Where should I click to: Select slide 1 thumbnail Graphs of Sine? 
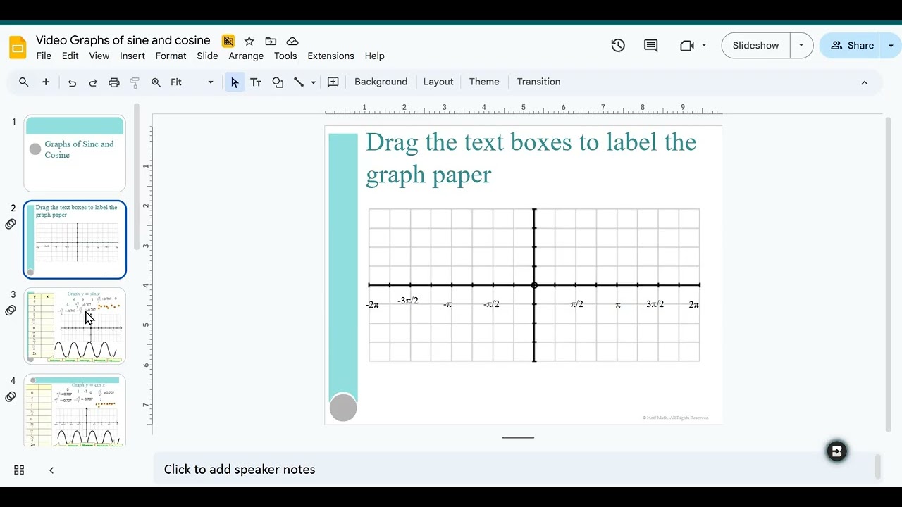tap(75, 154)
